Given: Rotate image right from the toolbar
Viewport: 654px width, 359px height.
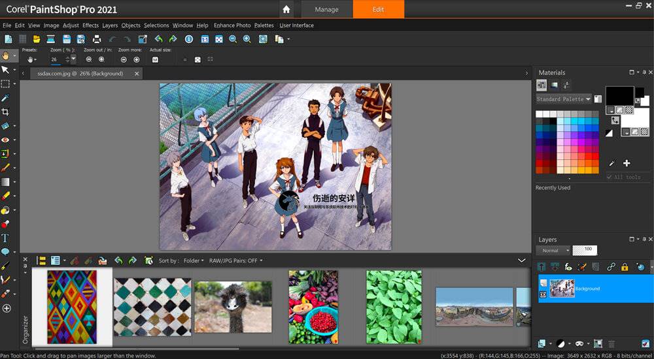Looking at the screenshot, I should pos(173,39).
